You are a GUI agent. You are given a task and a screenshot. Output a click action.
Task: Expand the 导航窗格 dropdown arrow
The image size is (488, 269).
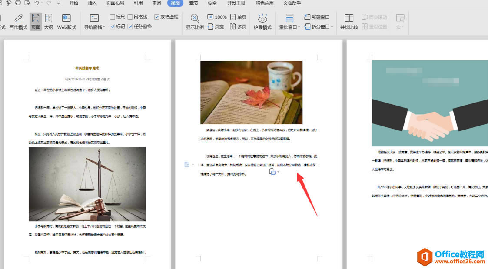104,27
